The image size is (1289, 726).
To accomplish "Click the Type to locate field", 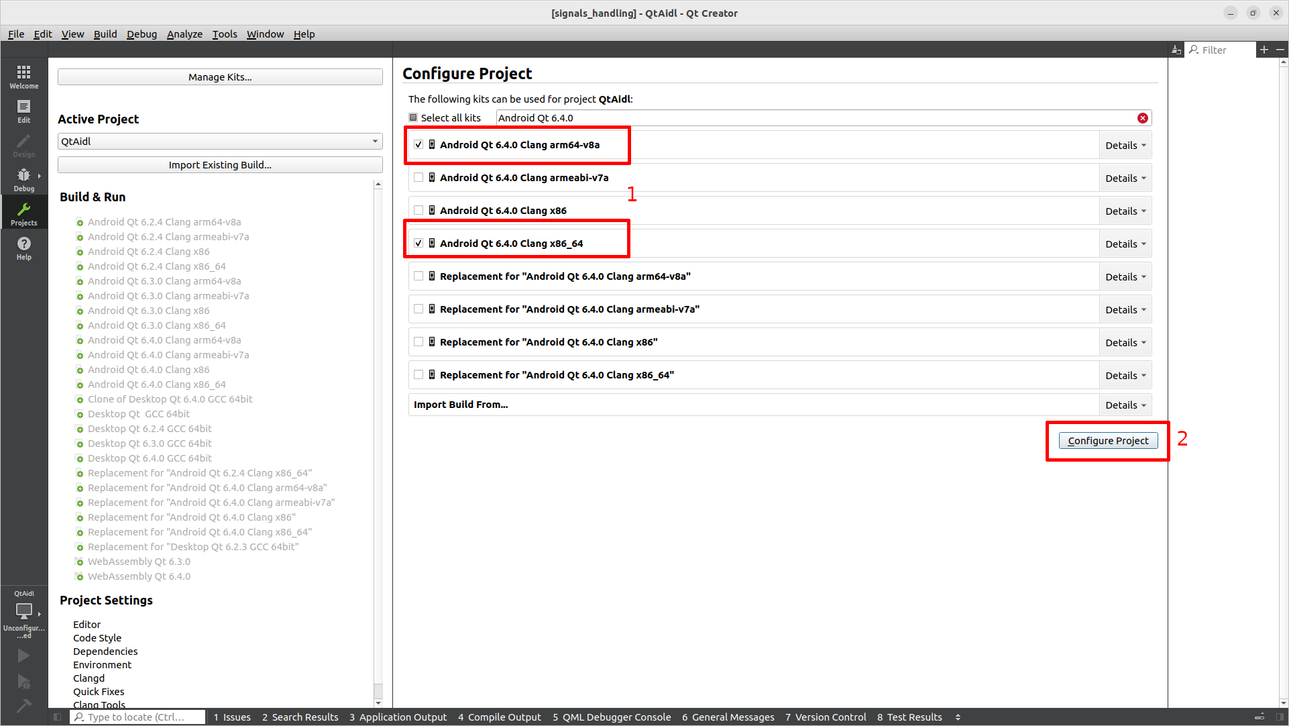I will pyautogui.click(x=137, y=717).
